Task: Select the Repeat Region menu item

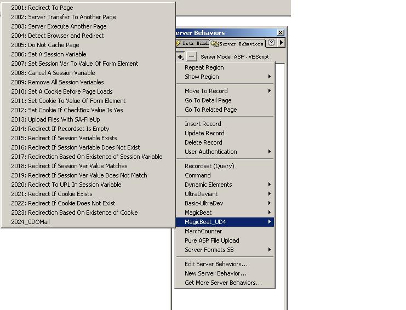Action: pyautogui.click(x=204, y=67)
